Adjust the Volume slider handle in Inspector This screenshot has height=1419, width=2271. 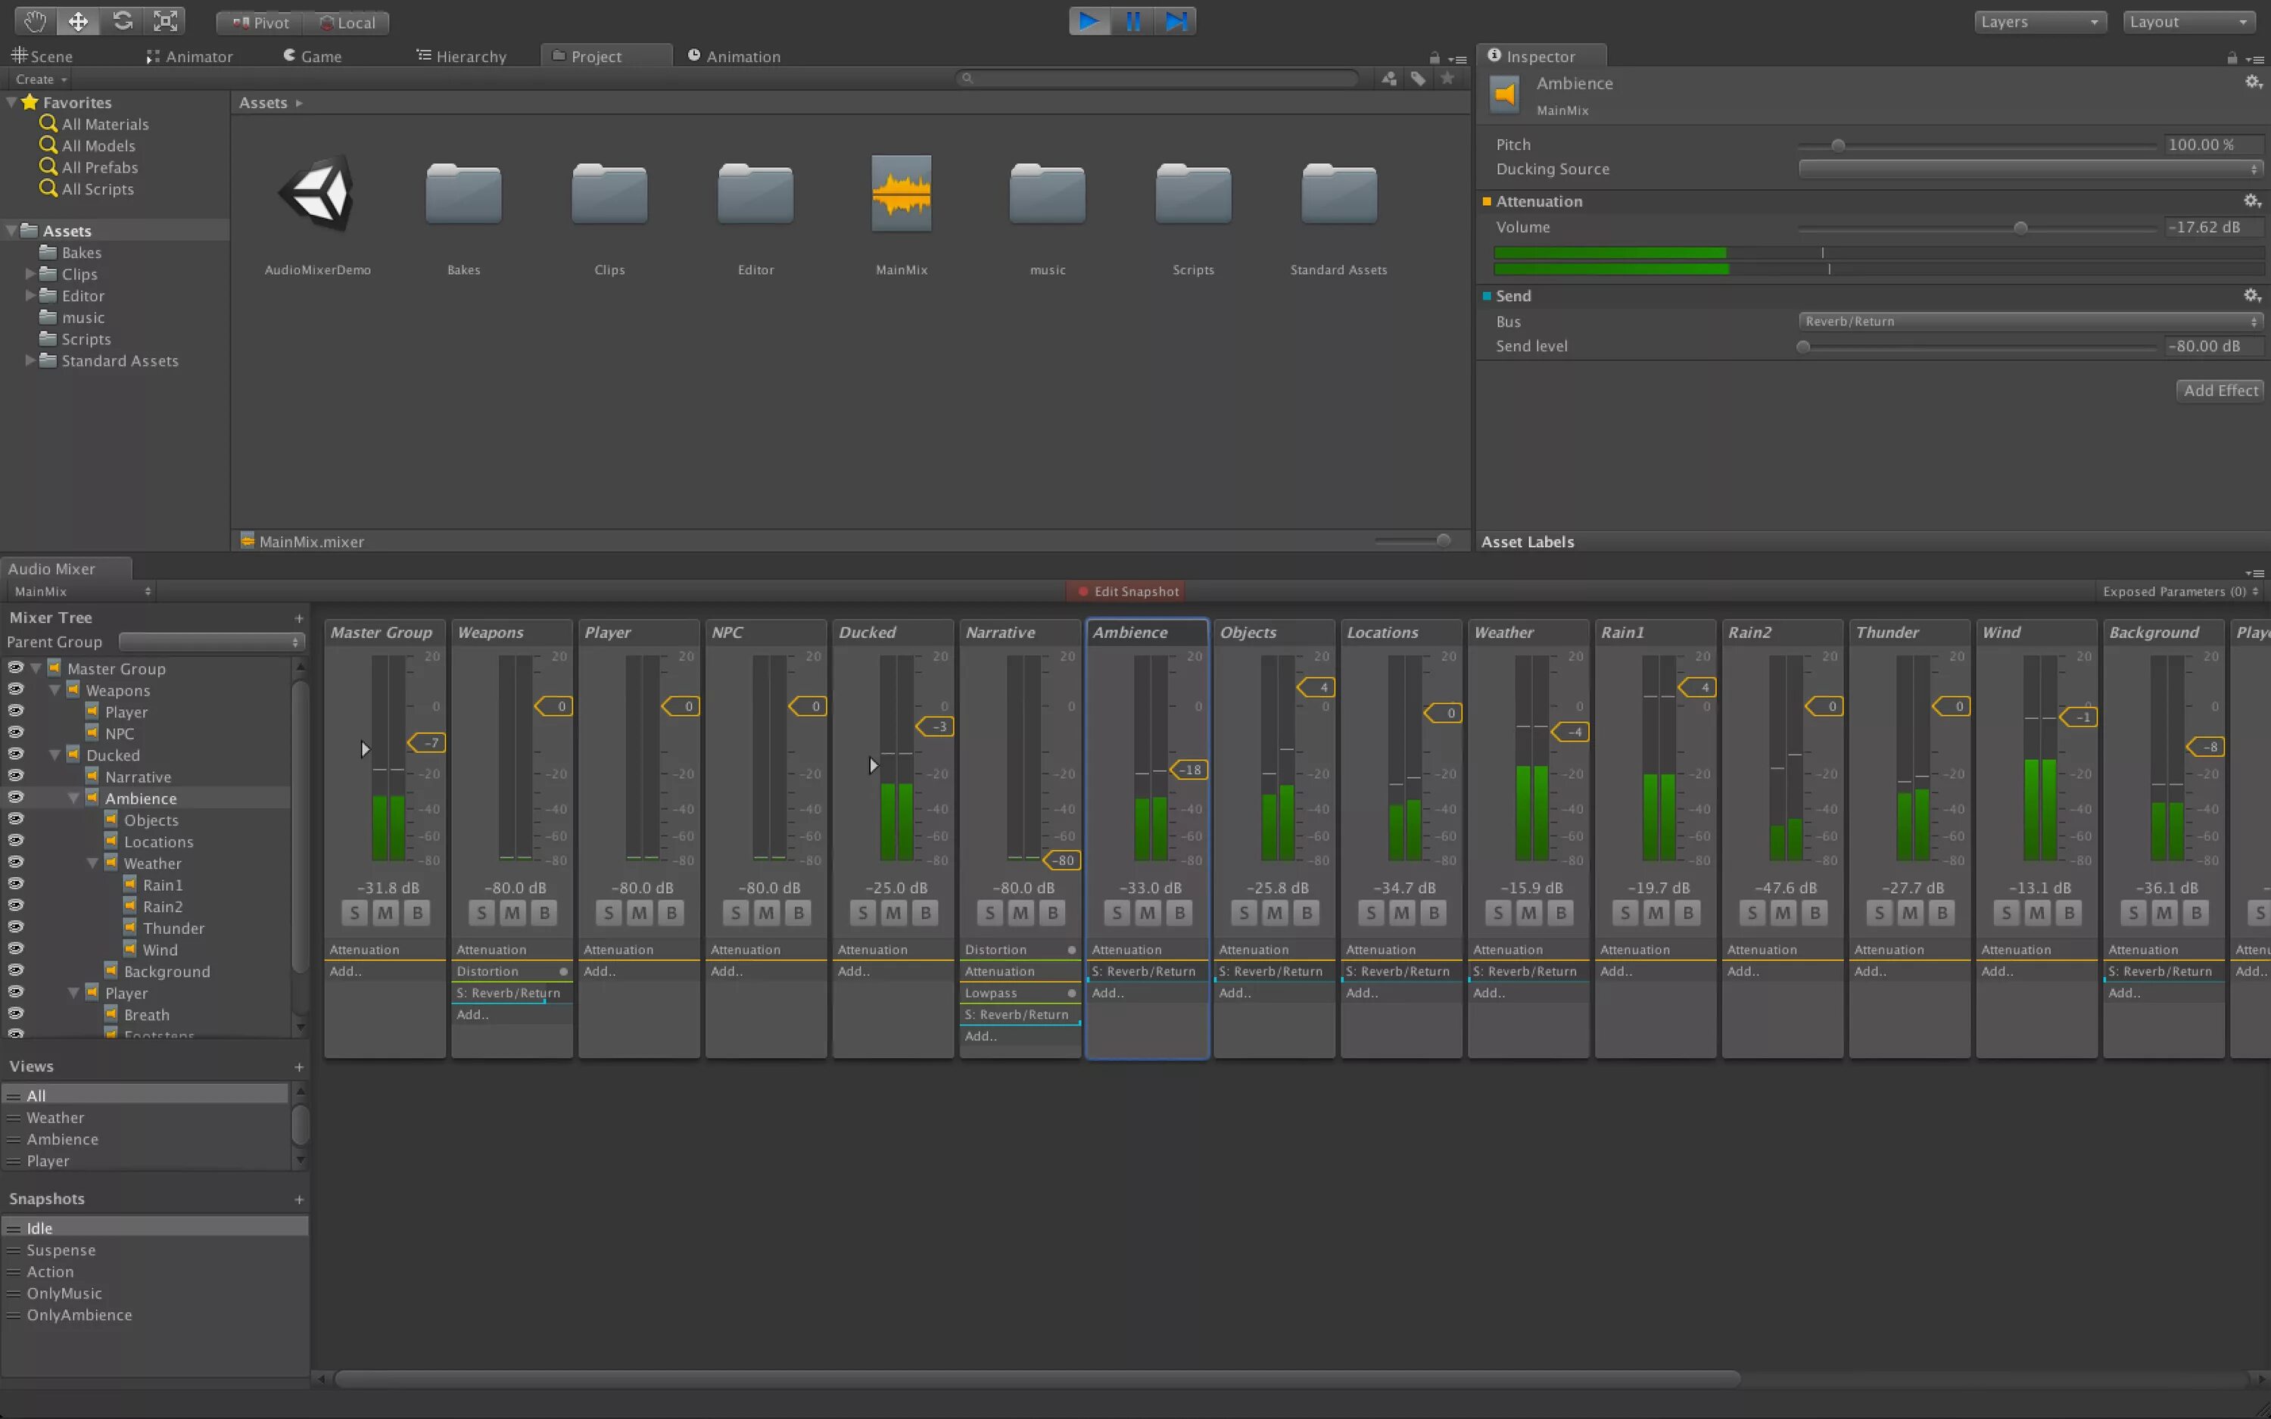tap(2020, 228)
